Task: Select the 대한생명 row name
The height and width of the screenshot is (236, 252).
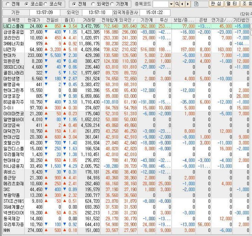Action: pyautogui.click(x=12, y=79)
